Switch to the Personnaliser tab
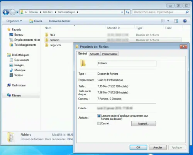 coord(110,54)
